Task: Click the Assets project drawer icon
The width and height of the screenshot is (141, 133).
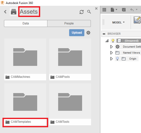Action: pyautogui.click(x=13, y=12)
